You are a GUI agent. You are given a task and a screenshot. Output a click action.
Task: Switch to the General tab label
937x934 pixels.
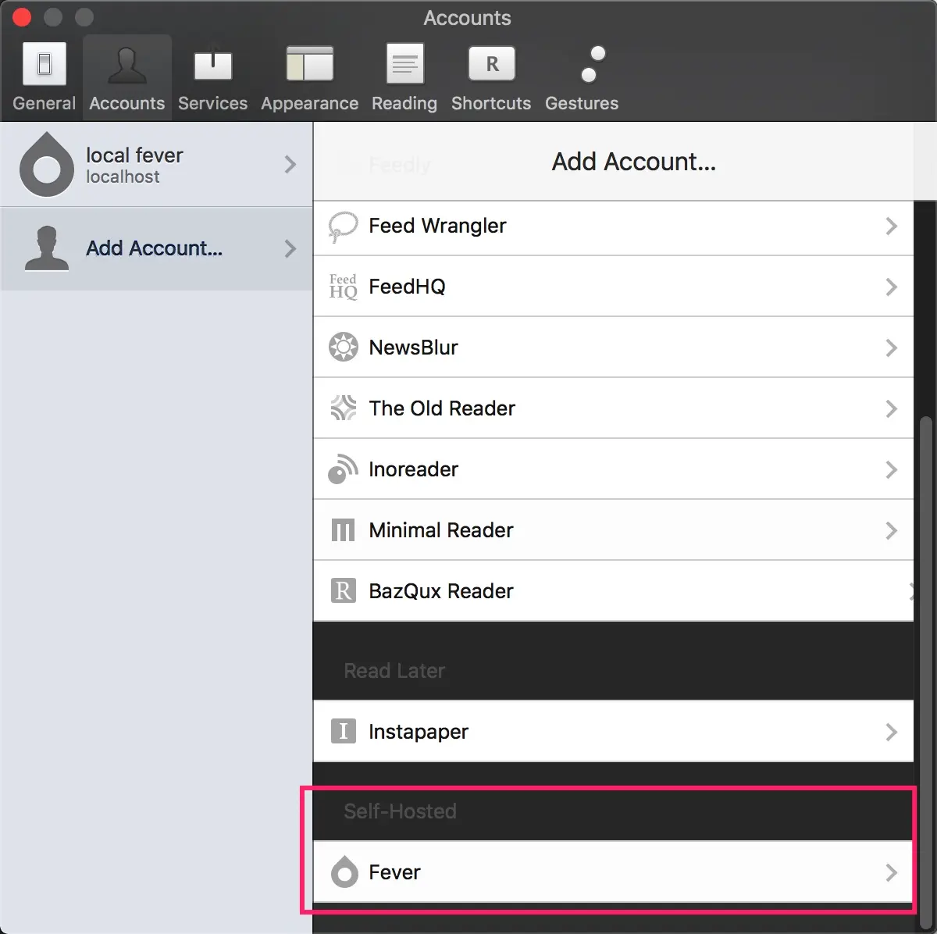click(x=45, y=103)
